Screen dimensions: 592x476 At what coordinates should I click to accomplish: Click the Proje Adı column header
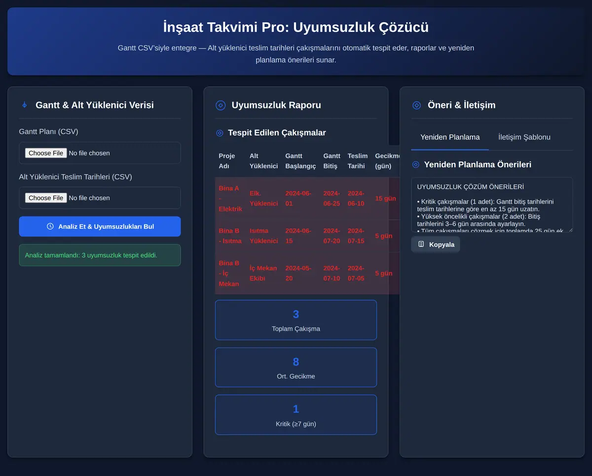(x=230, y=161)
